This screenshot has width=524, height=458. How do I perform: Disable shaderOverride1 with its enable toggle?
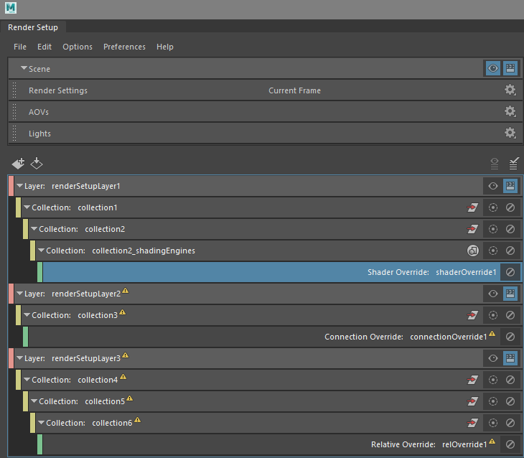point(510,272)
